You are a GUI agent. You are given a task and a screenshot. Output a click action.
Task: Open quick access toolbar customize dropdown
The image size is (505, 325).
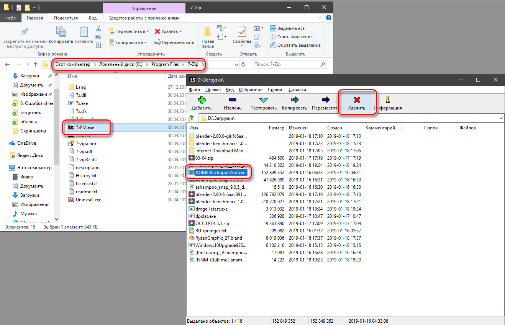click(x=34, y=8)
